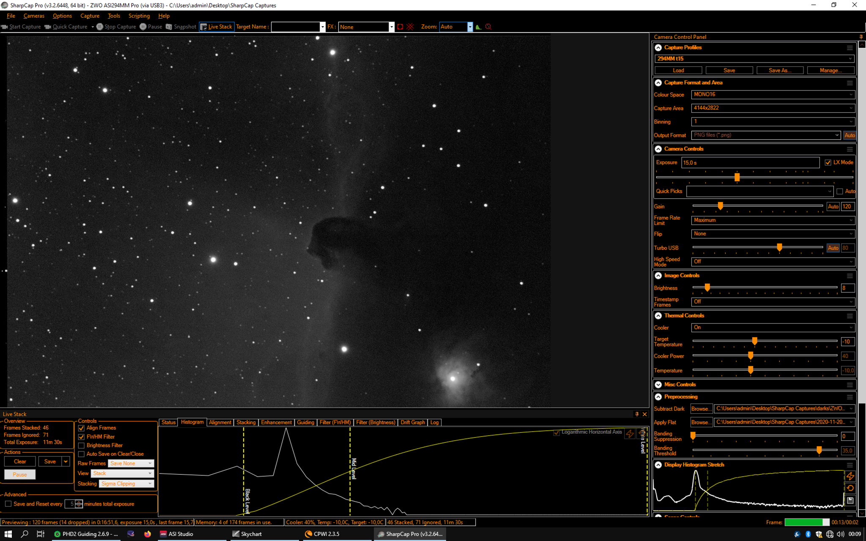866x541 pixels.
Task: Click the auto stretch lightning bolt icon
Action: [x=850, y=476]
